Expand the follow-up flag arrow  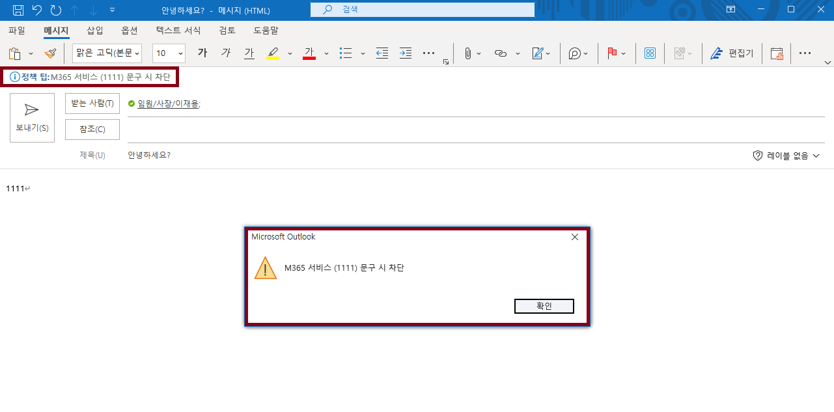(x=624, y=53)
